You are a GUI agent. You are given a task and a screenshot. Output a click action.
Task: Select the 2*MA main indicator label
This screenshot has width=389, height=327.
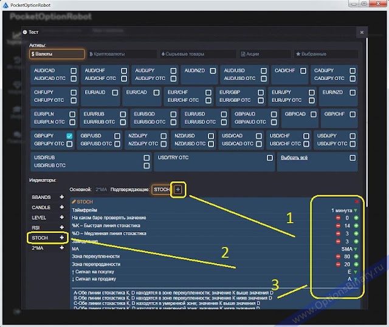102,190
